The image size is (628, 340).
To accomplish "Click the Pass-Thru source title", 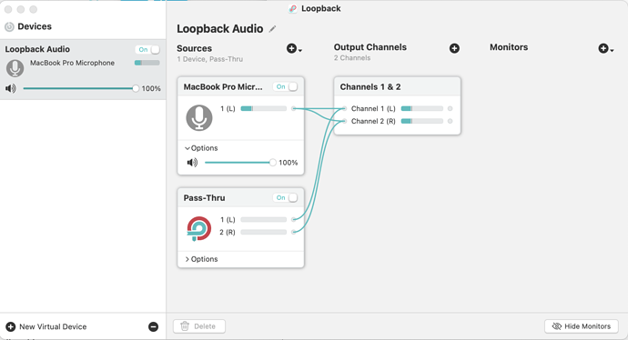I will (x=204, y=198).
